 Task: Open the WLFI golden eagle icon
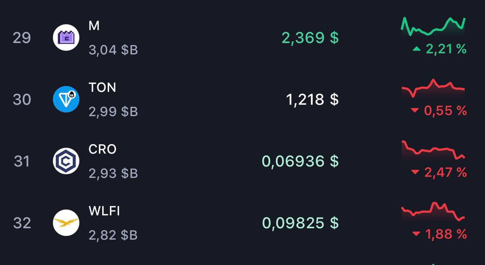pyautogui.click(x=66, y=223)
